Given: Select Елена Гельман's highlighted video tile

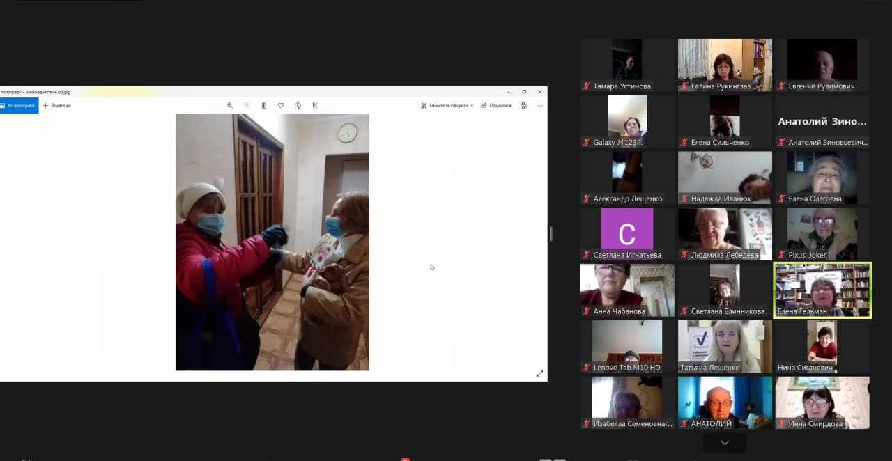Looking at the screenshot, I should click(x=822, y=290).
